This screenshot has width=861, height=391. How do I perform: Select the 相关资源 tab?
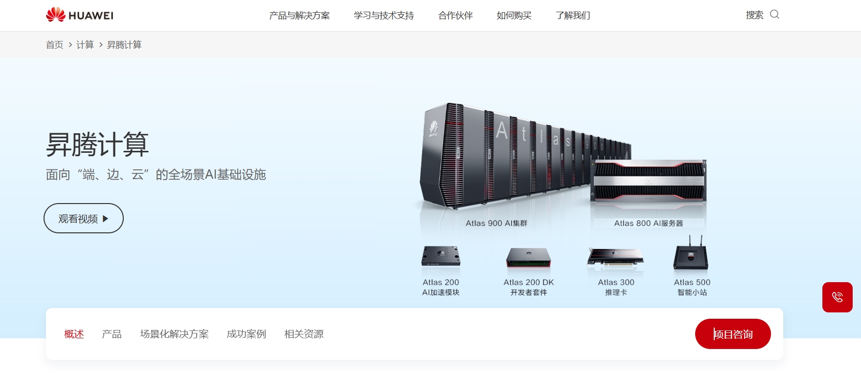coord(304,334)
